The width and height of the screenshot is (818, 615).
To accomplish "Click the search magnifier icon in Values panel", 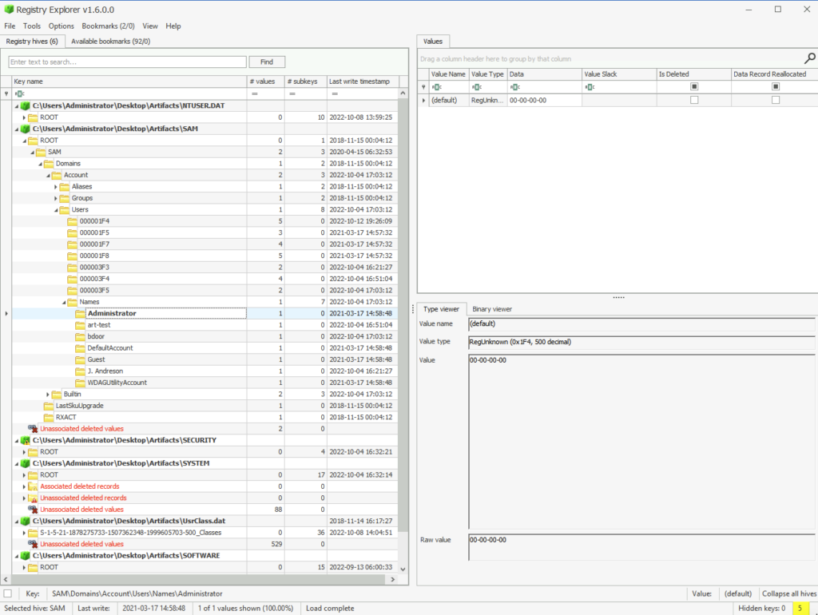I will [x=810, y=58].
